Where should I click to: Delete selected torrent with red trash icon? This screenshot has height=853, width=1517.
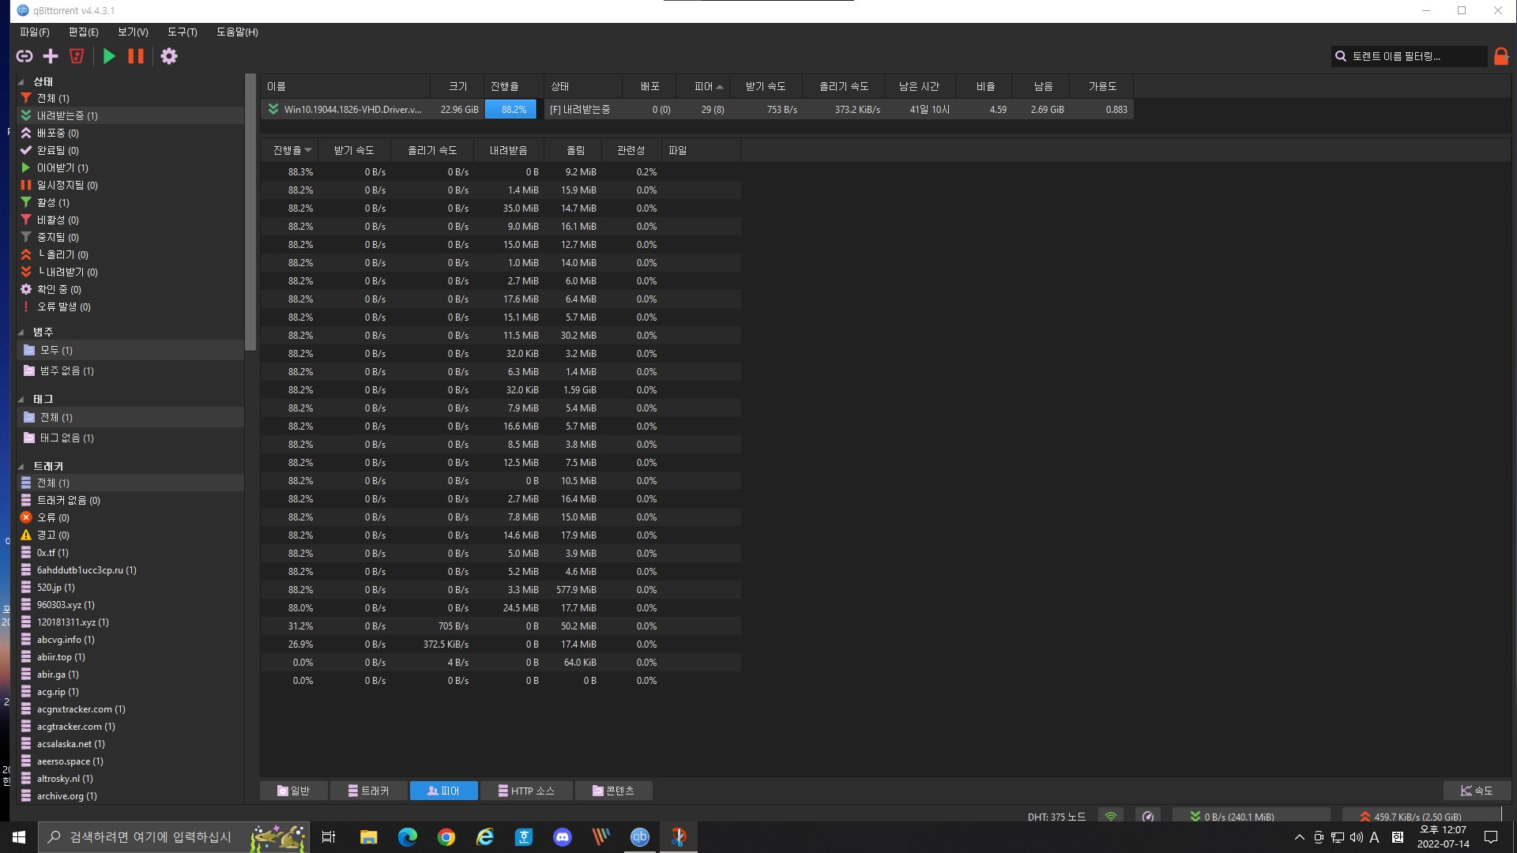coord(77,56)
